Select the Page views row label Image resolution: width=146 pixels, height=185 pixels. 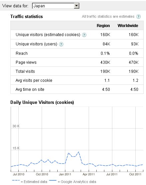pos(26,62)
